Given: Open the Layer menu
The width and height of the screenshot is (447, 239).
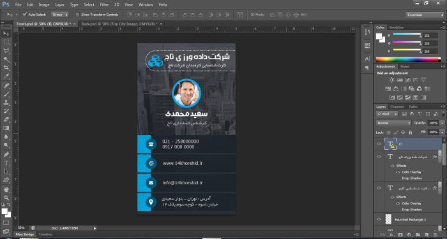Looking at the screenshot, I should (59, 4).
